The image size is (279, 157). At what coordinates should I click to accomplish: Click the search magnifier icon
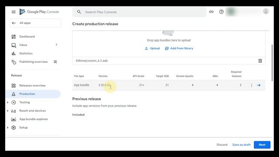click(79, 12)
